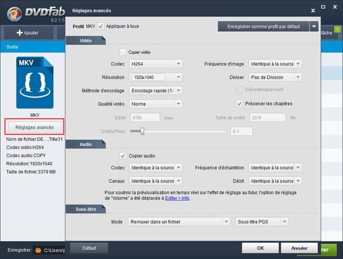Screen dimensions: 343x259
Task: Click the Codec vidéo:H264 text
Action: point(25,147)
